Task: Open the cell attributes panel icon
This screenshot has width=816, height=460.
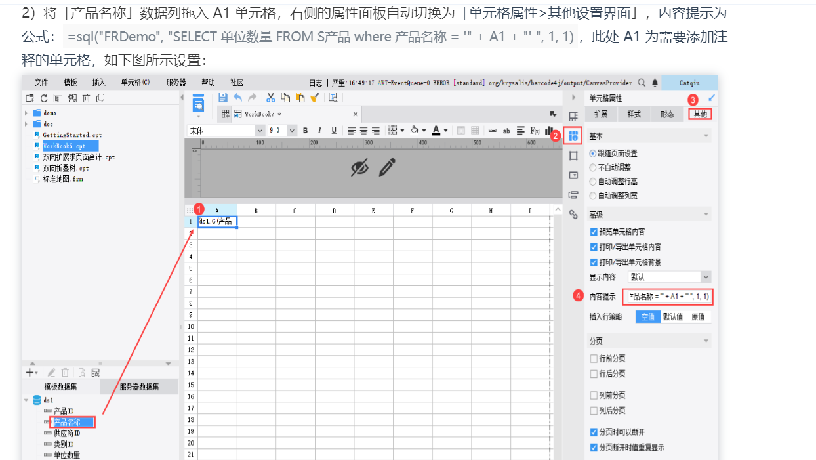Action: click(573, 136)
